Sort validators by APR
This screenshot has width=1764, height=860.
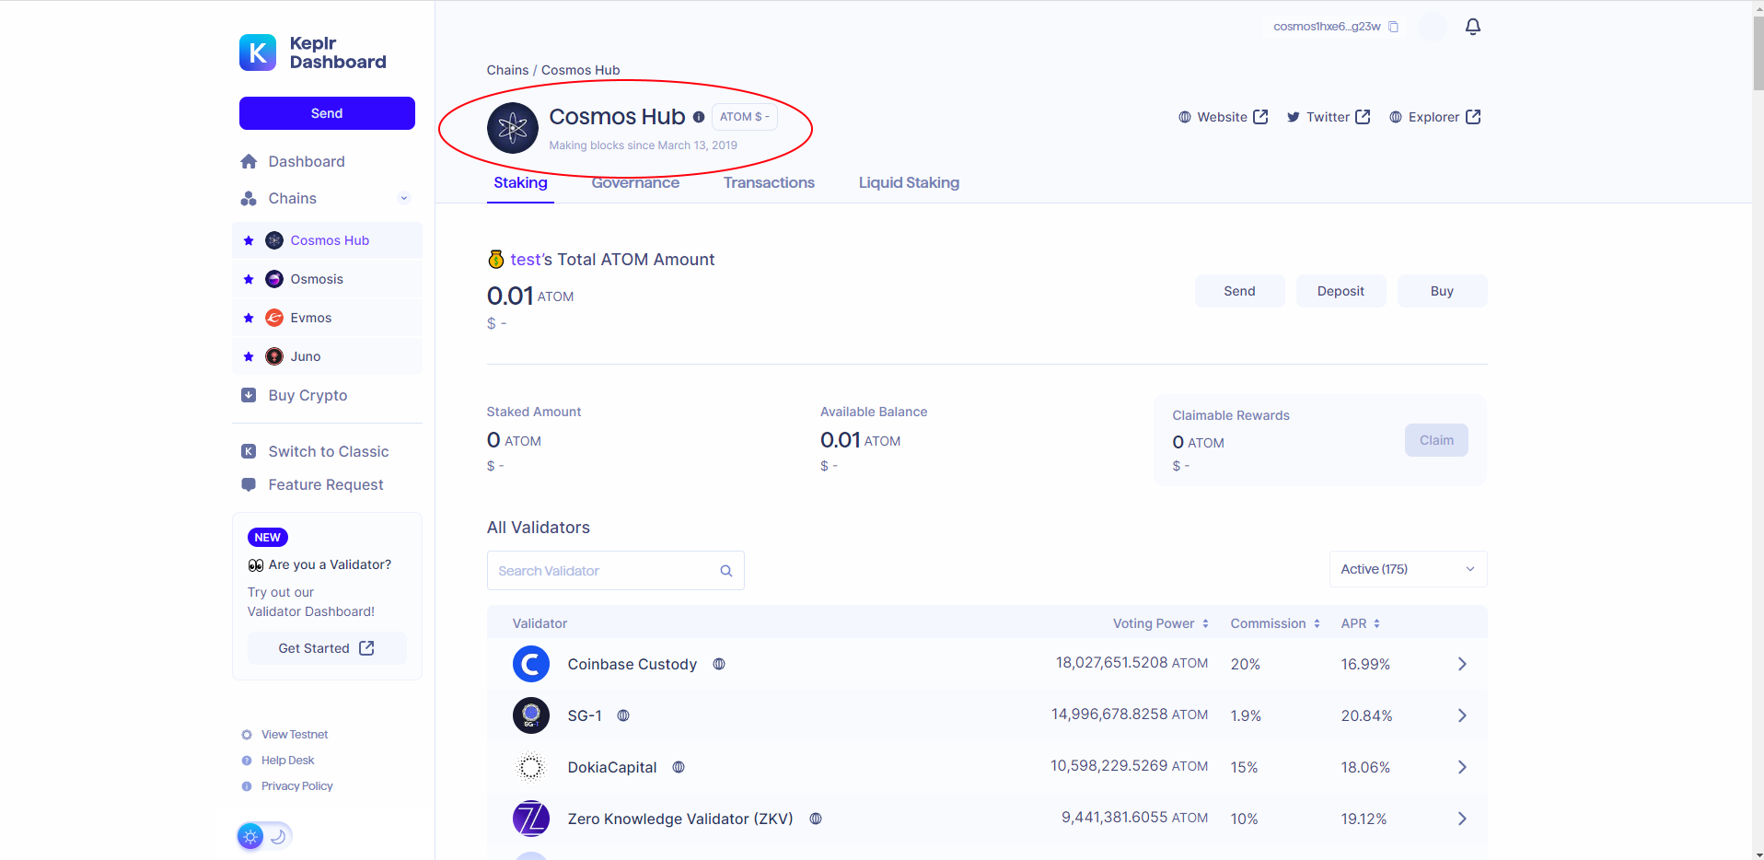coord(1360,623)
